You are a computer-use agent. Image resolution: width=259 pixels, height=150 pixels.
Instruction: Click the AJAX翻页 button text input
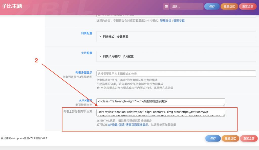click(x=160, y=102)
